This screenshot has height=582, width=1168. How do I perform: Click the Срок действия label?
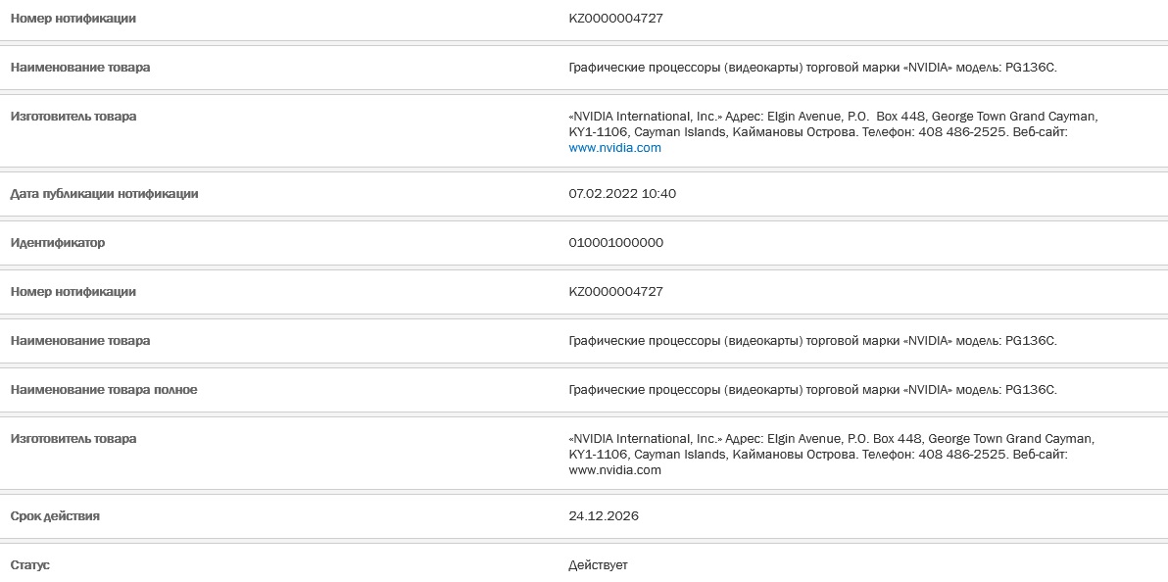point(55,516)
